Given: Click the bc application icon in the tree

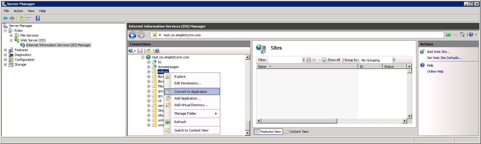Looking at the screenshot, I should click(x=154, y=62).
